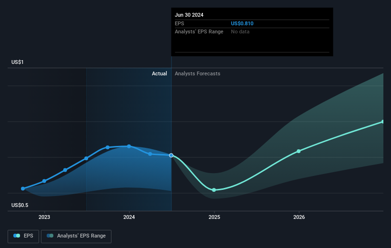Image resolution: width=391 pixels, height=248 pixels.
Task: Click the US$0.5 axis label
Action: pyautogui.click(x=20, y=205)
